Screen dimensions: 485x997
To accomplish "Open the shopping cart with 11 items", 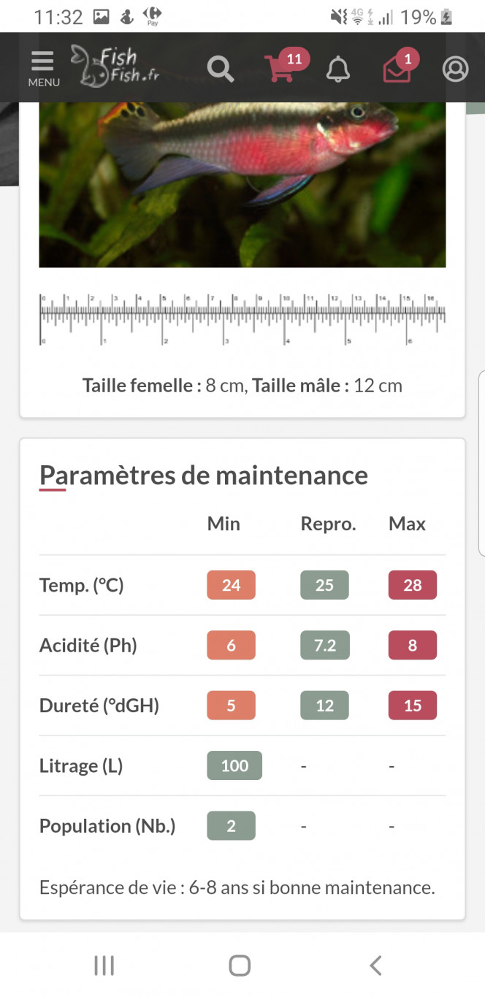I will click(x=286, y=65).
